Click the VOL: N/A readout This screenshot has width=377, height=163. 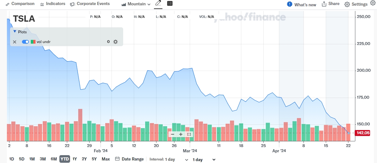(206, 17)
